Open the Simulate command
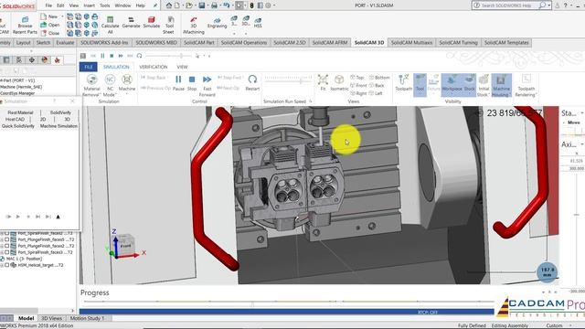585x329 pixels. [x=151, y=22]
